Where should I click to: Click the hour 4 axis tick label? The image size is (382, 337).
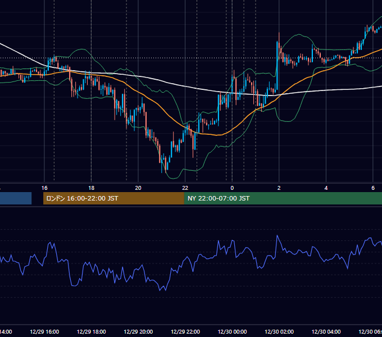326,188
